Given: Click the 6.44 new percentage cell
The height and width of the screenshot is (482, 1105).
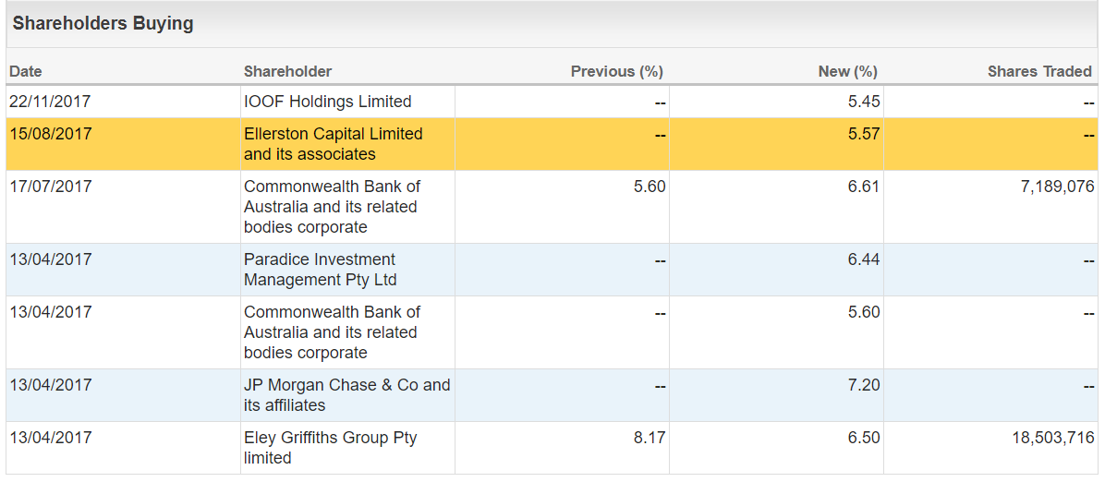Looking at the screenshot, I should click(x=864, y=260).
